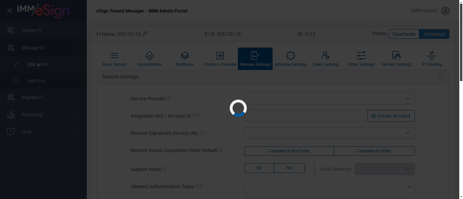Click the Migrate FI icon
This screenshot has height=199, width=463.
11,97
